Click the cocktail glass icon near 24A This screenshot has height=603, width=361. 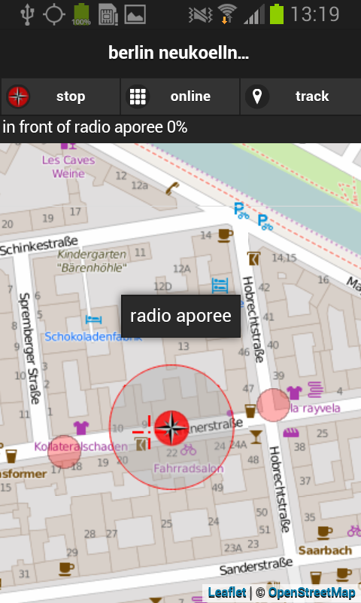tap(256, 437)
